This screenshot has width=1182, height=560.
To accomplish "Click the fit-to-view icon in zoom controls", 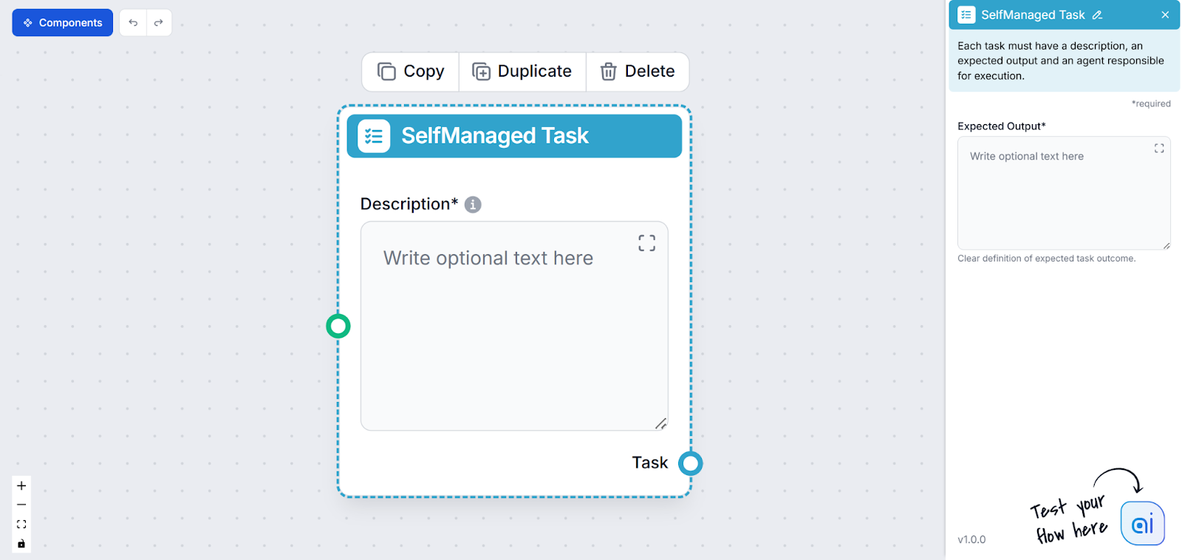I will click(21, 524).
